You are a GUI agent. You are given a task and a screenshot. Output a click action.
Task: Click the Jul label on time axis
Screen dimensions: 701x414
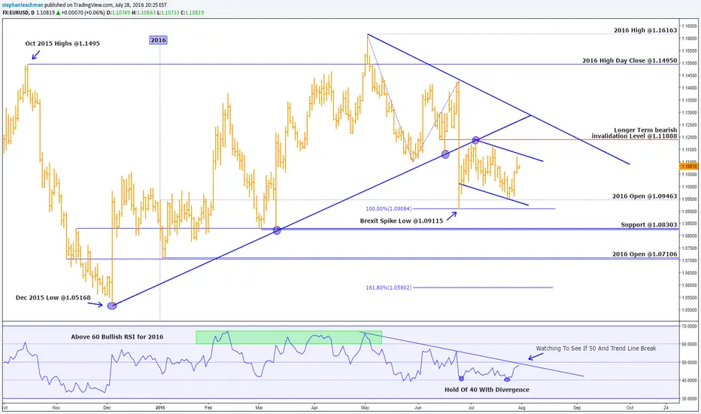(x=471, y=408)
